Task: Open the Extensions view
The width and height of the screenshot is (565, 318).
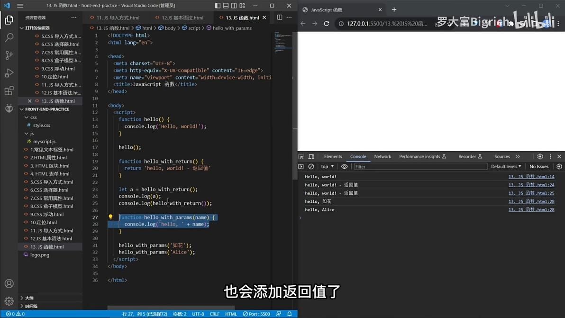Action: (9, 91)
